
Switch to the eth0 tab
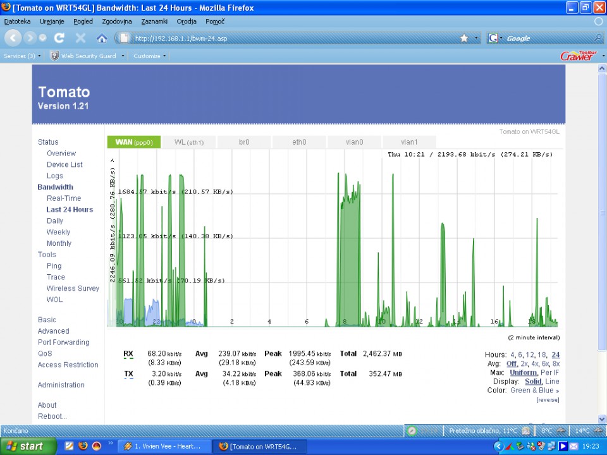299,142
